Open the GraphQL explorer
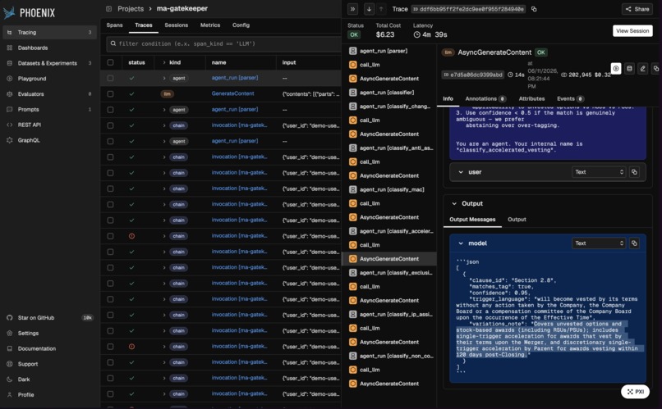Viewport: 662px width, 409px height. (x=49, y=140)
